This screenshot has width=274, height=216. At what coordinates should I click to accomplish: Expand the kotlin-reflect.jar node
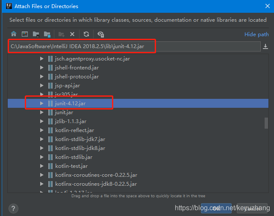point(41,130)
